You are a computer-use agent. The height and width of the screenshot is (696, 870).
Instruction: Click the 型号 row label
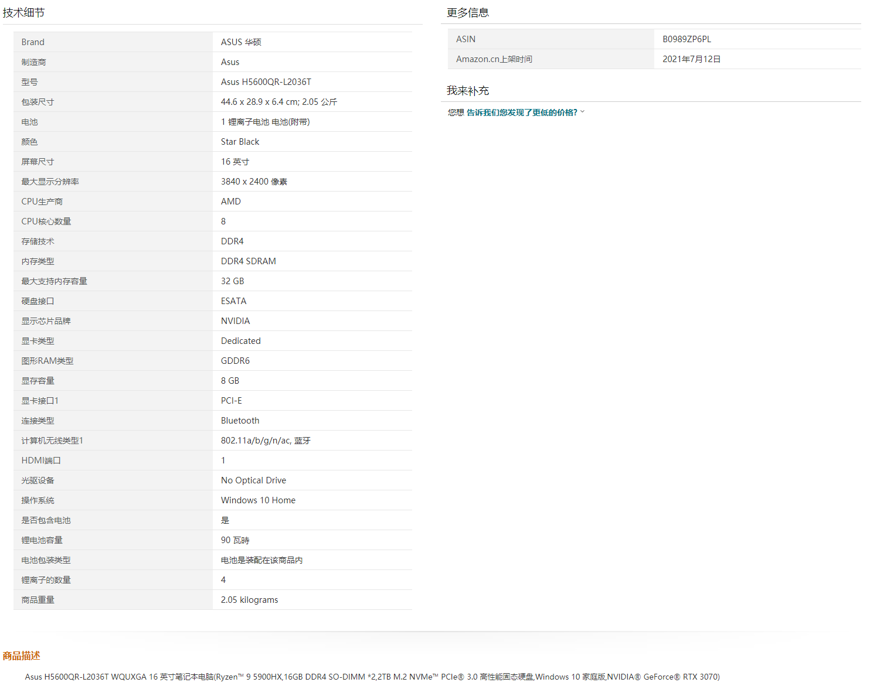tap(29, 82)
